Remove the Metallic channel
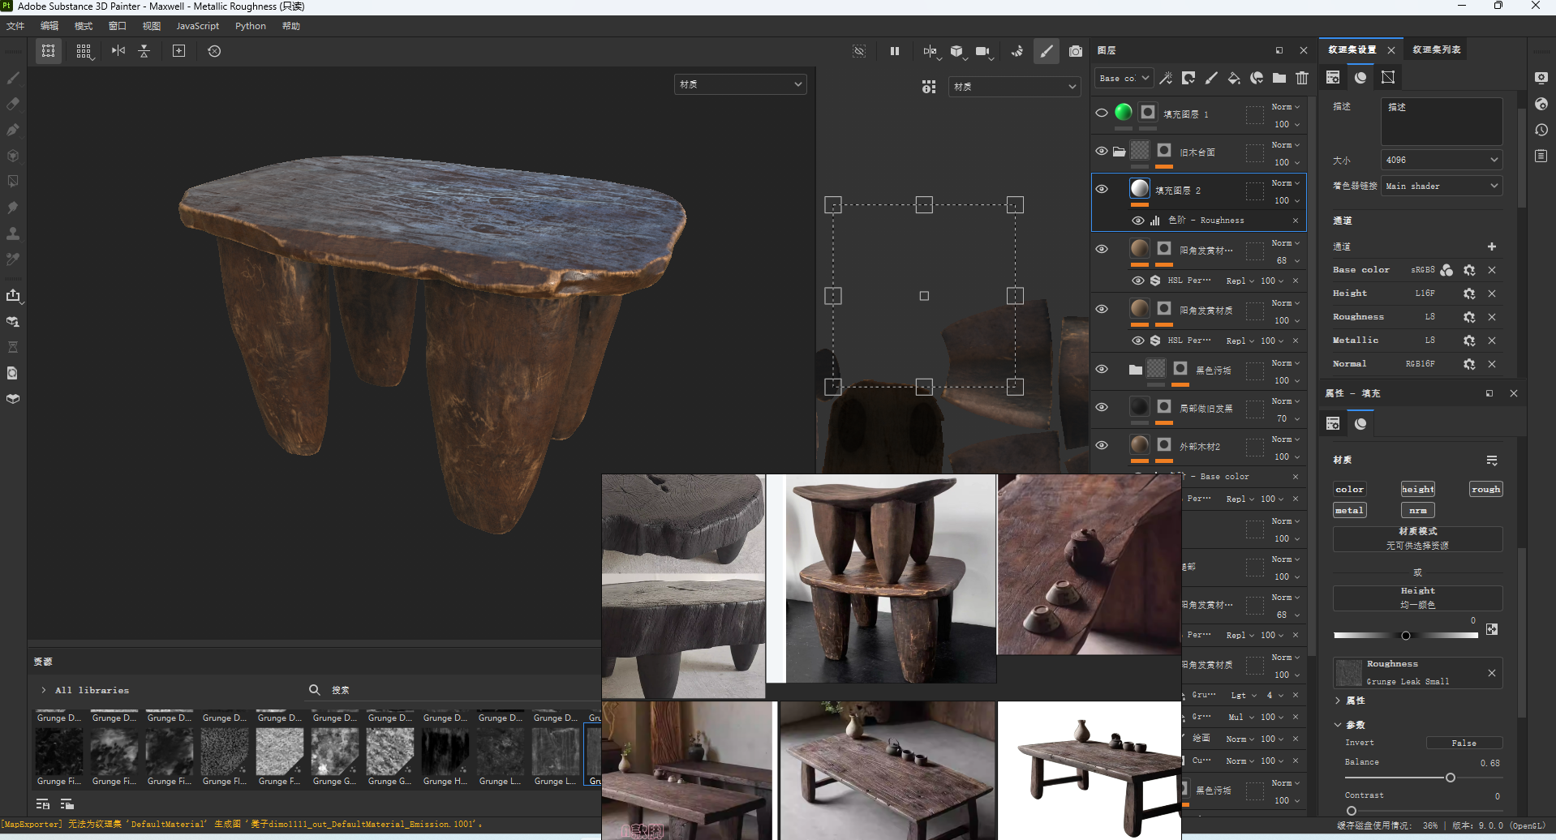 tap(1492, 341)
